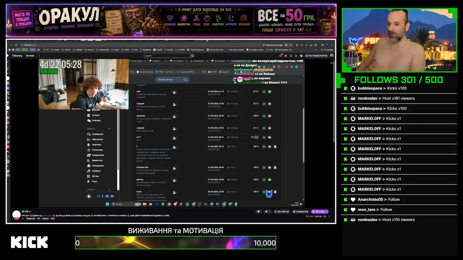Open the Heroes 3 bookmark folder

[x=89, y=49]
